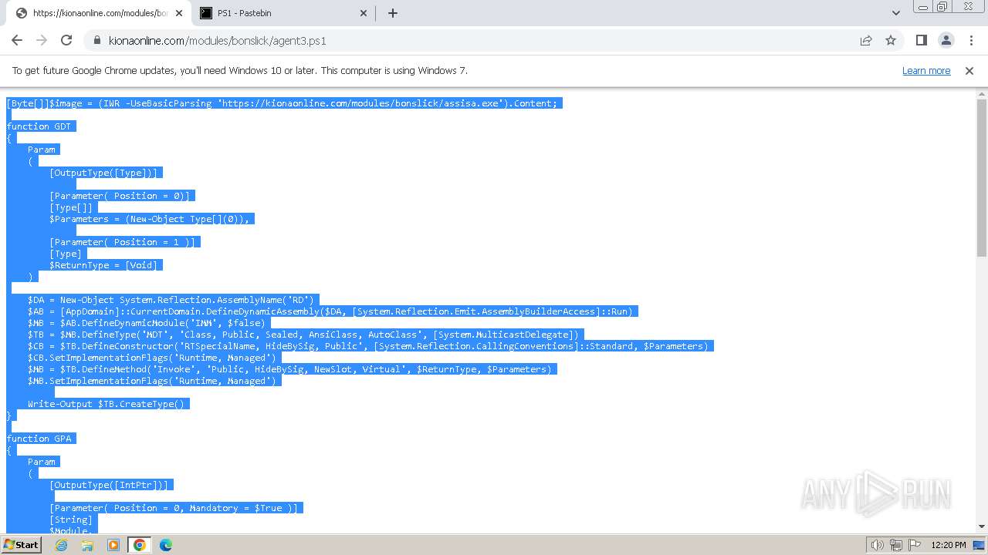988x555 pixels.
Task: Click the scrollbar down arrow
Action: (982, 526)
